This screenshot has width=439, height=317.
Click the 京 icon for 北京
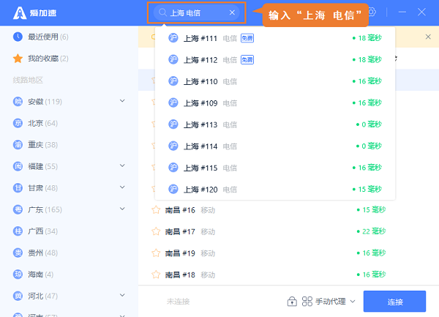[18, 123]
